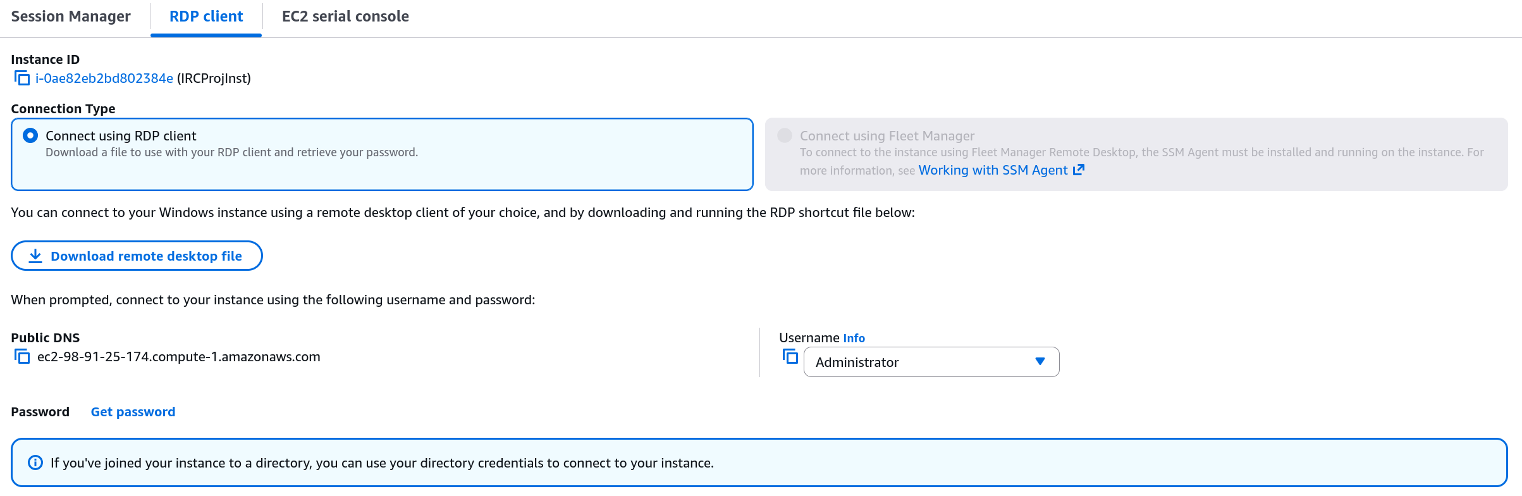This screenshot has height=496, width=1522.
Task: Click the Get password link
Action: pyautogui.click(x=133, y=412)
